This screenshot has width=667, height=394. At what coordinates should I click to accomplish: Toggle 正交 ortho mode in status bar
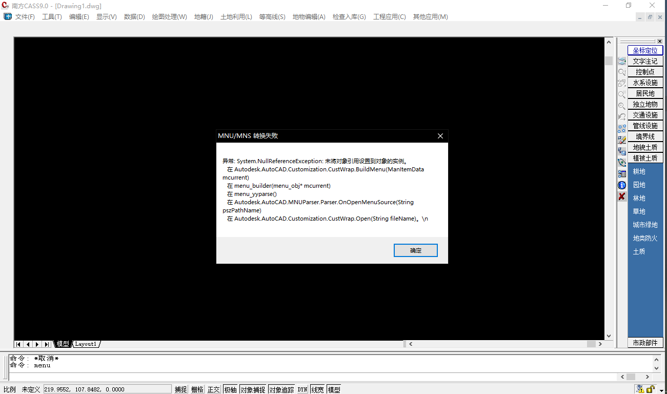point(213,389)
